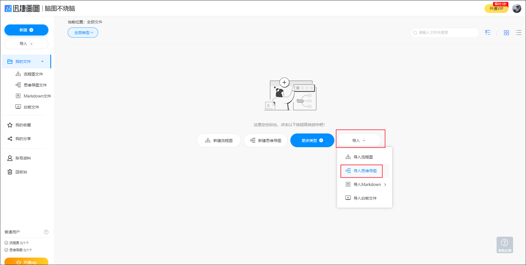Choose 导入思维导图 from the menu
526x265 pixels.
pos(365,171)
